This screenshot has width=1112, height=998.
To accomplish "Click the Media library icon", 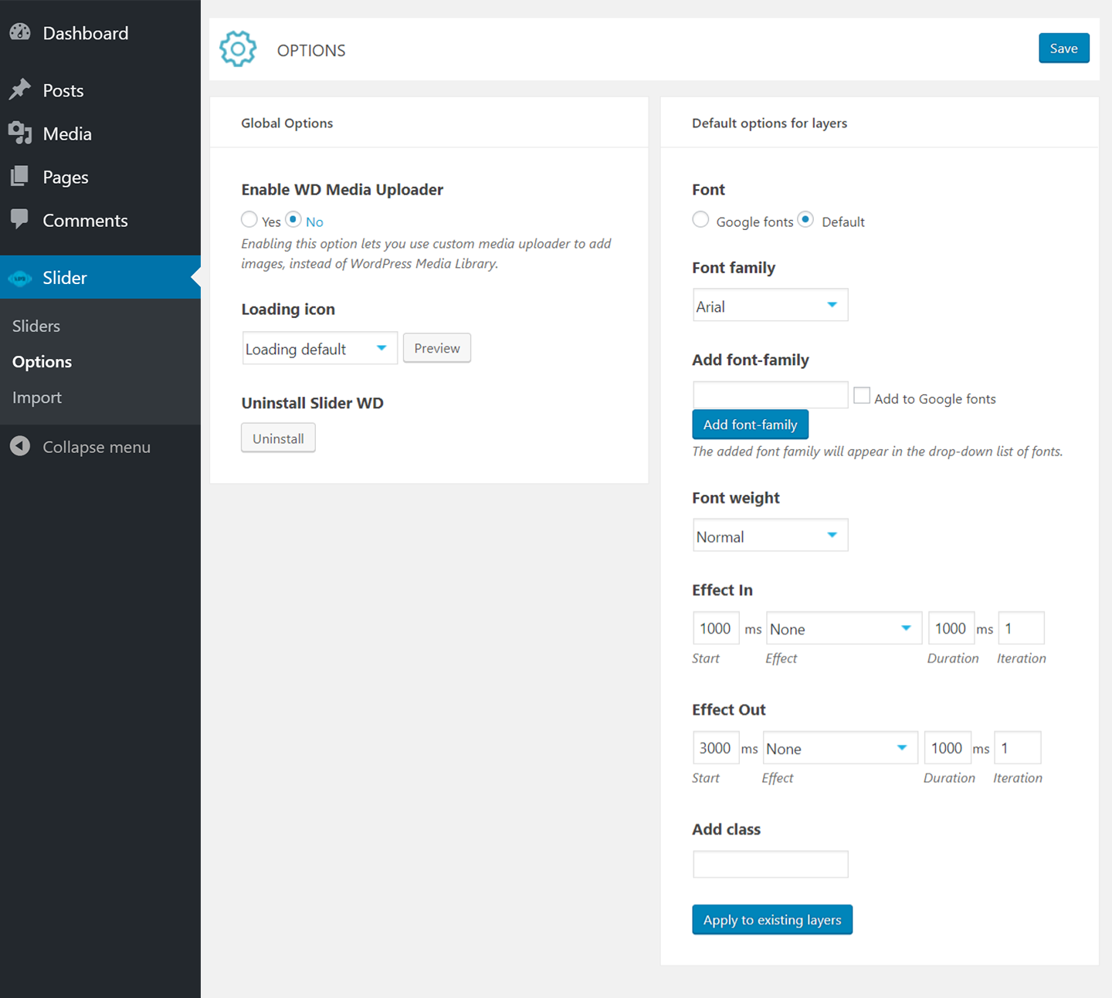I will pos(20,134).
